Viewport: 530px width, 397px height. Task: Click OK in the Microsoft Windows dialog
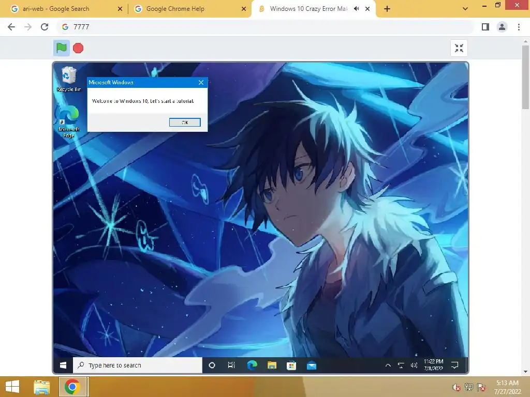tap(185, 122)
